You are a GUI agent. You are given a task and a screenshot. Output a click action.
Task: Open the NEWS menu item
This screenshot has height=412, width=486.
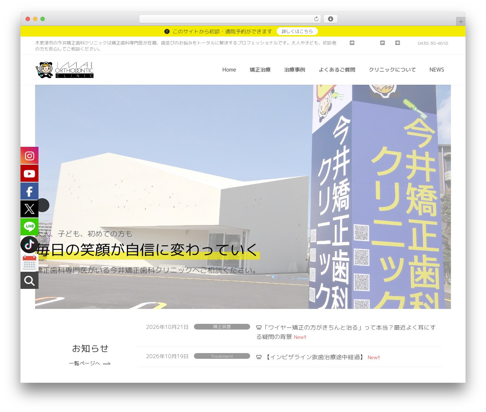[437, 70]
